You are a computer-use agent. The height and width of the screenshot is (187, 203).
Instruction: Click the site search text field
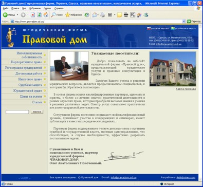tap(17, 112)
